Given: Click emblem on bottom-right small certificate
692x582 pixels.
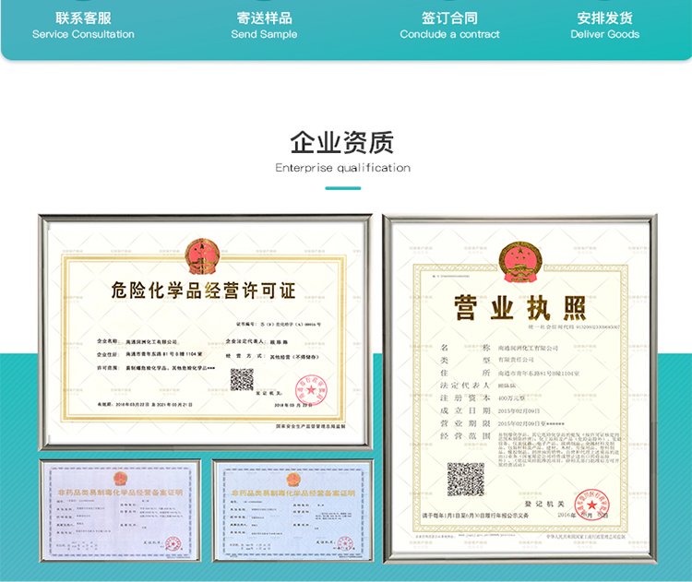Looking at the screenshot, I should [292, 479].
